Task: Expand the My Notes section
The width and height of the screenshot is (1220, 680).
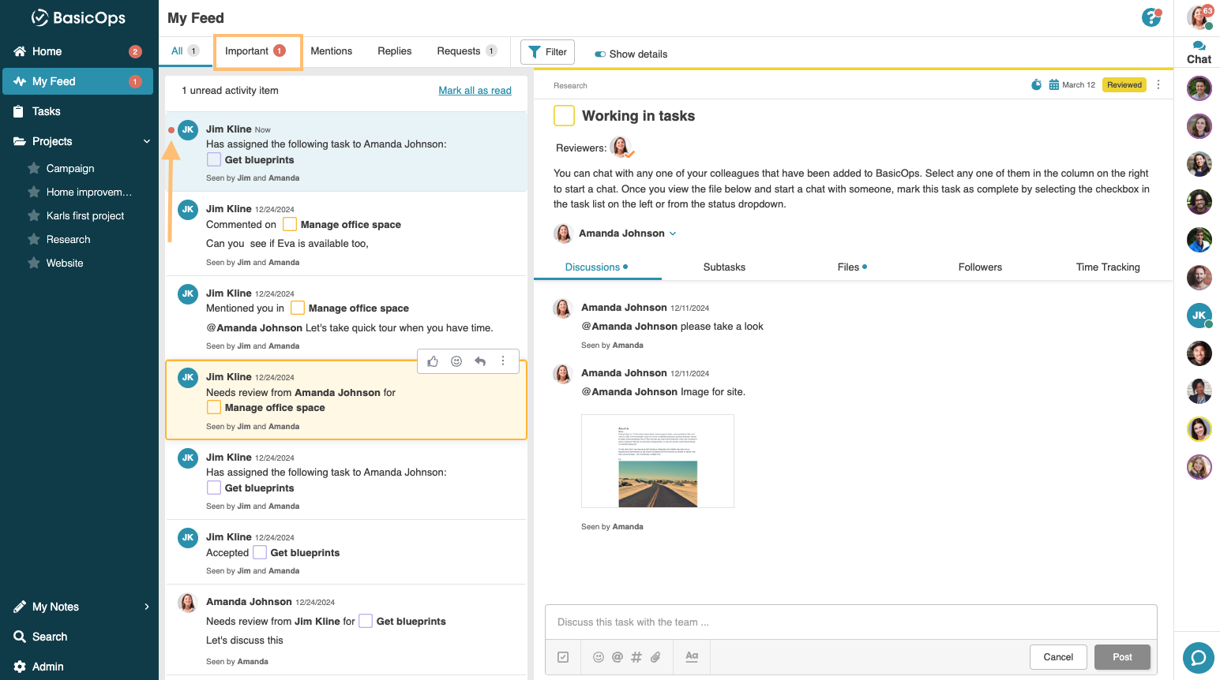Action: 146,607
